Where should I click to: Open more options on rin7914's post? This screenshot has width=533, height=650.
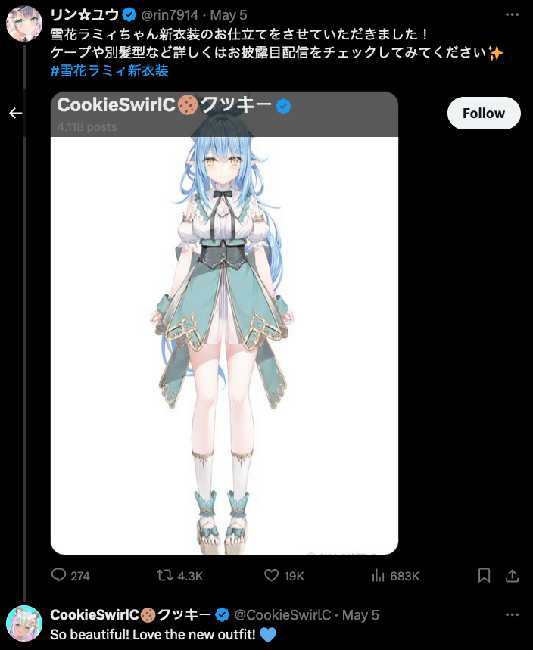pos(513,14)
